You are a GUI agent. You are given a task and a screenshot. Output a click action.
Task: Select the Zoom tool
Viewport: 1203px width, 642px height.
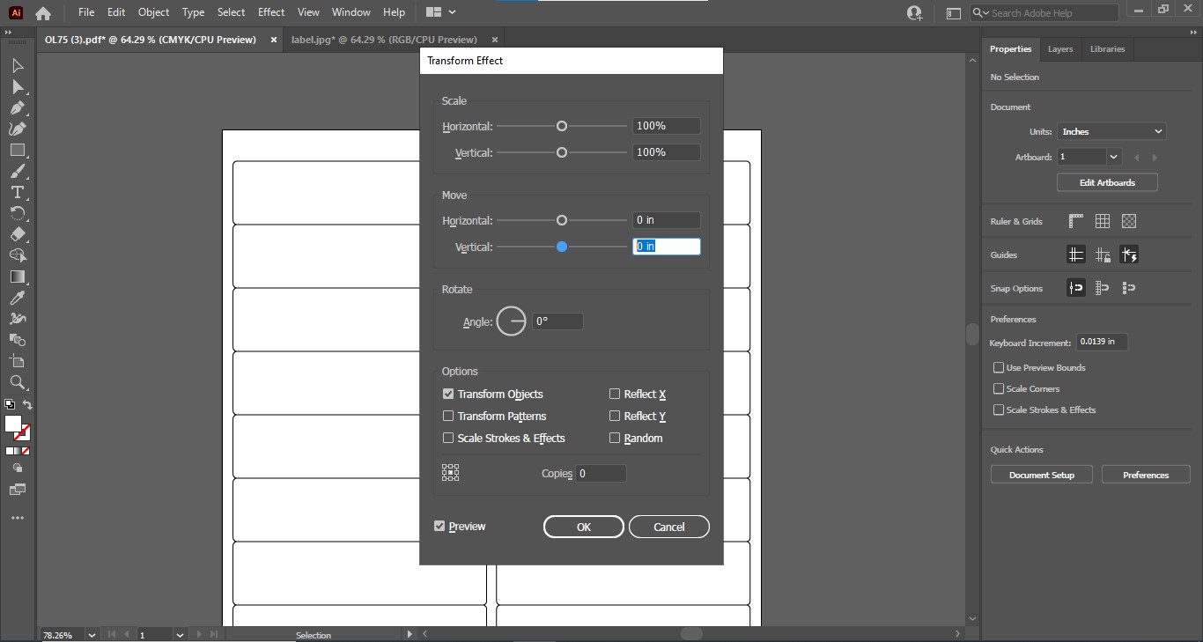coord(17,382)
